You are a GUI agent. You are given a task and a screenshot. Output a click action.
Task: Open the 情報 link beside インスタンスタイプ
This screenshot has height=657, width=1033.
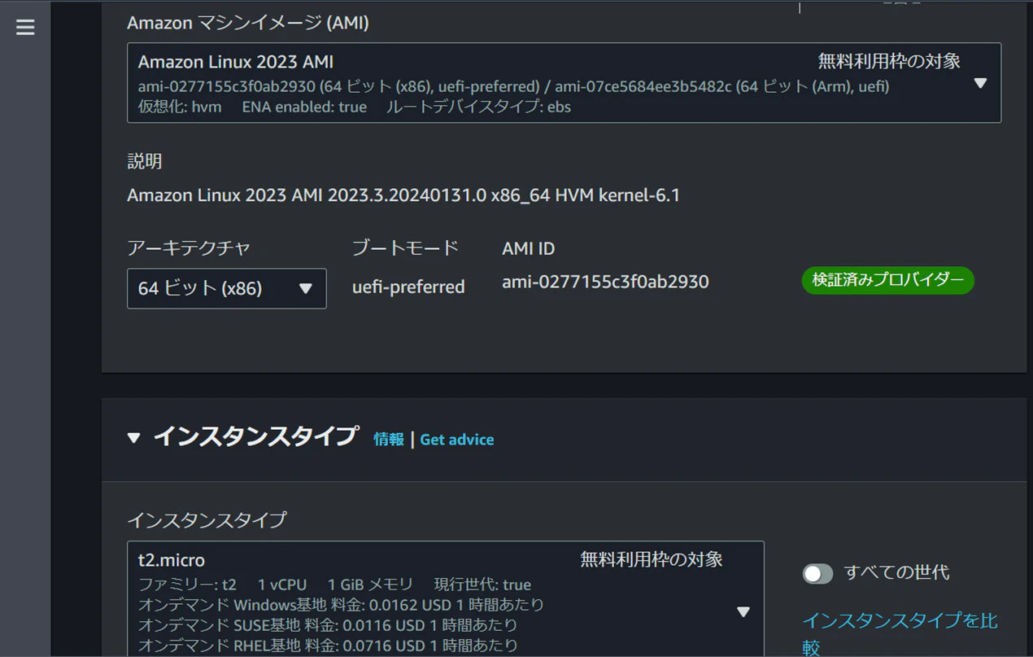coord(389,440)
